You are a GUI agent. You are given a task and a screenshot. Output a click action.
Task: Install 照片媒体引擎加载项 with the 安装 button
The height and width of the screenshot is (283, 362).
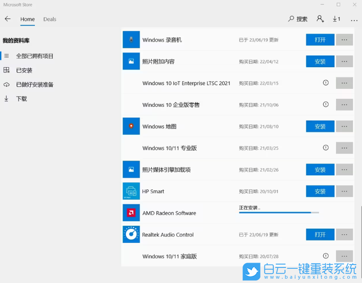tap(320, 170)
